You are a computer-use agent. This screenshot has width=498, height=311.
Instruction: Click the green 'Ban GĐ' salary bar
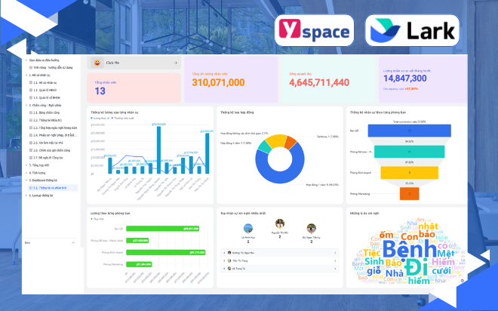(163, 229)
